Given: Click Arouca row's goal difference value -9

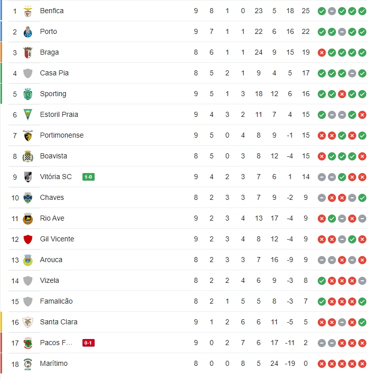Looking at the screenshot, I should [290, 260].
